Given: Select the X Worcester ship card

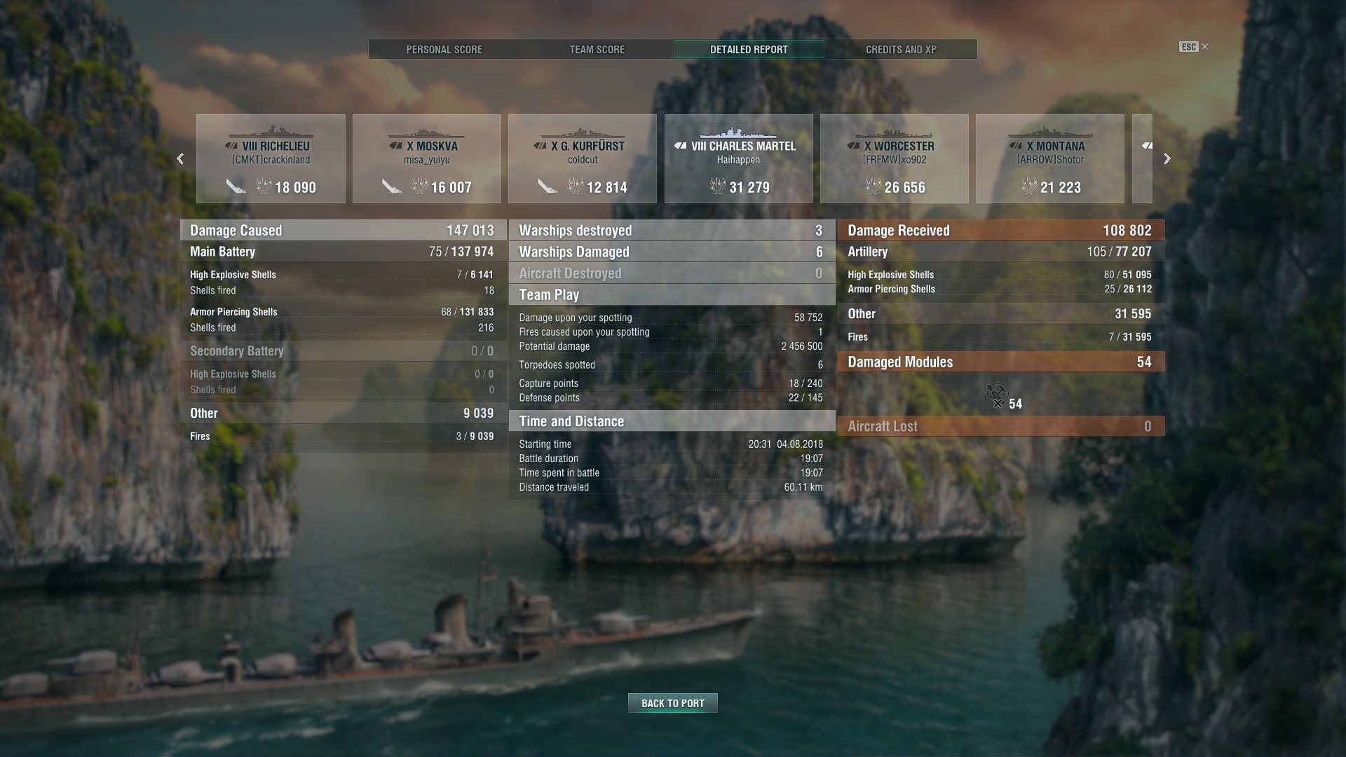Looking at the screenshot, I should (895, 159).
